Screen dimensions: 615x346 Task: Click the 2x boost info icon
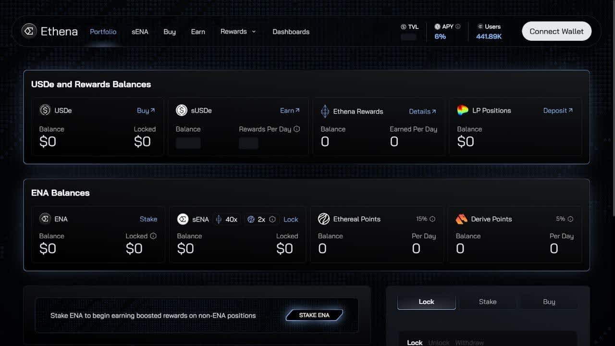[272, 219]
